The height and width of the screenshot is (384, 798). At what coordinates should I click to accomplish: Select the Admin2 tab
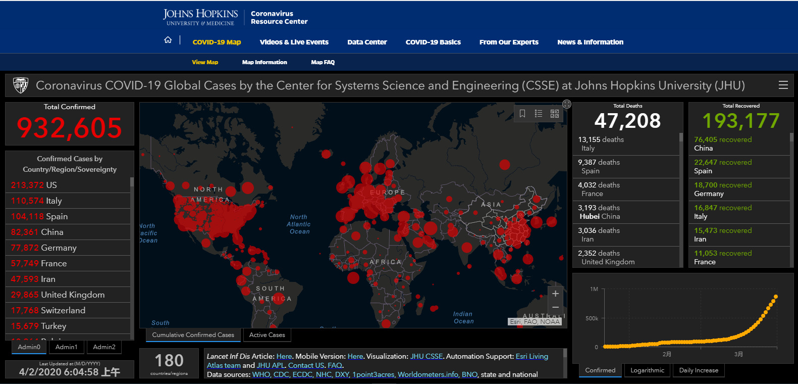[x=104, y=347]
